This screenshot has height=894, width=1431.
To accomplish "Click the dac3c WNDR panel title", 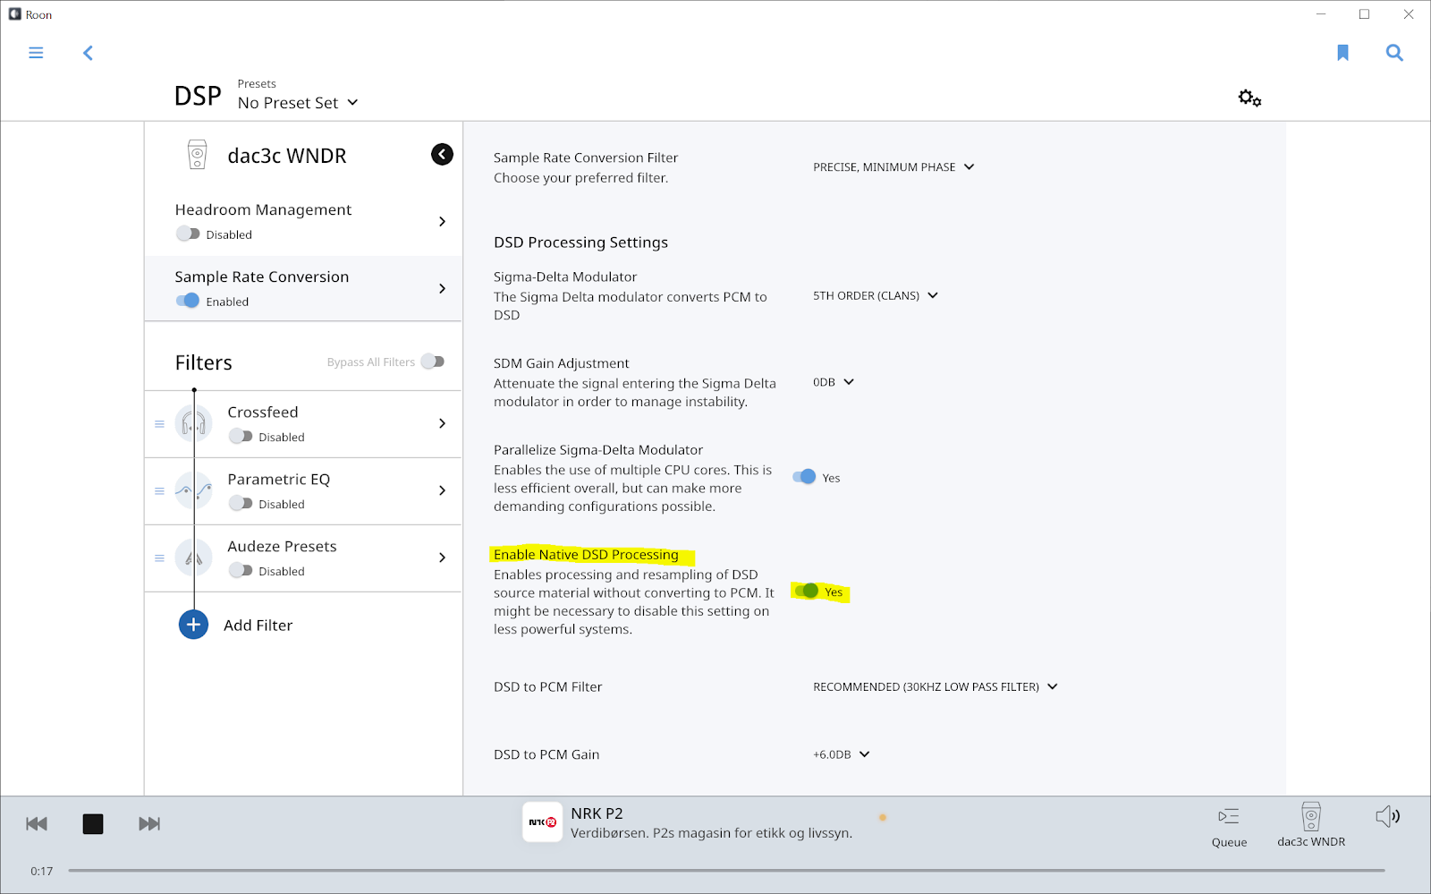I will pyautogui.click(x=286, y=156).
